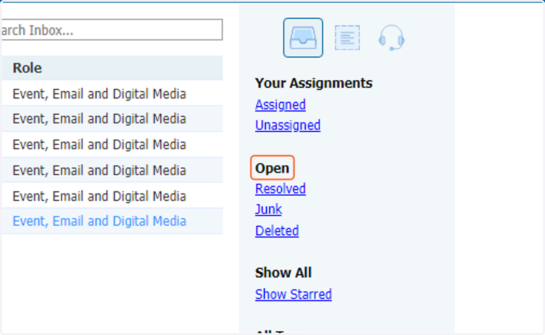Open the document list view icon
The image size is (545, 335).
point(347,38)
